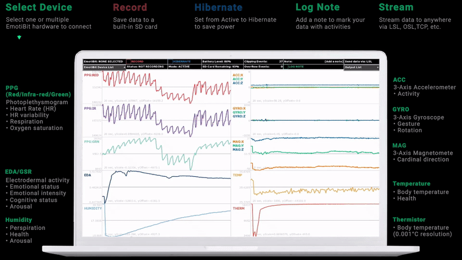Click the Send data via: LSL label

358,62
